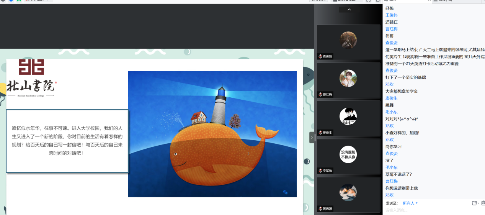The image size is (485, 215).
Task: Click 曹红梅's avatar video tile
Action: pos(348,78)
